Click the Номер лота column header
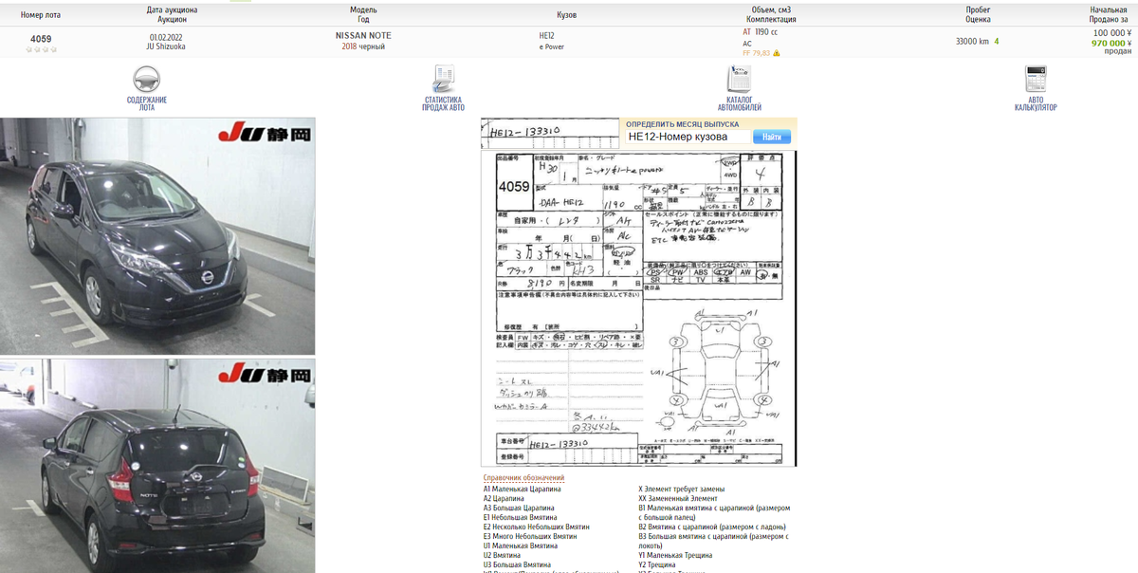The height and width of the screenshot is (573, 1138). (x=41, y=14)
